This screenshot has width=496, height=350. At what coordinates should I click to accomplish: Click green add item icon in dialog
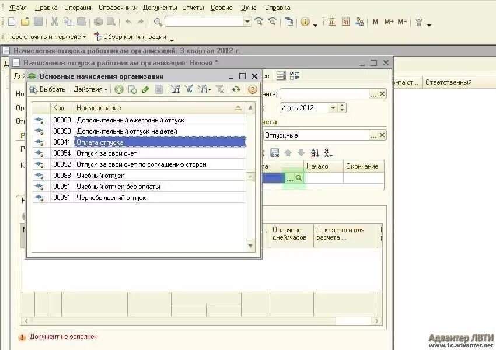click(x=119, y=90)
